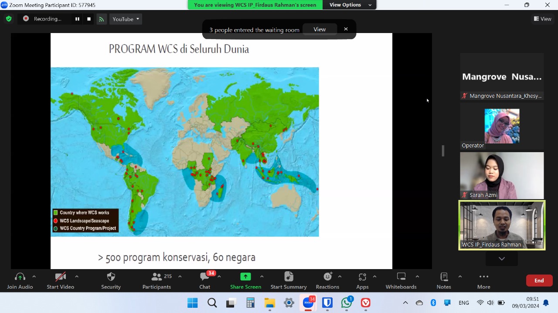558x313 pixels.
Task: Click the red End meeting button
Action: (539, 280)
